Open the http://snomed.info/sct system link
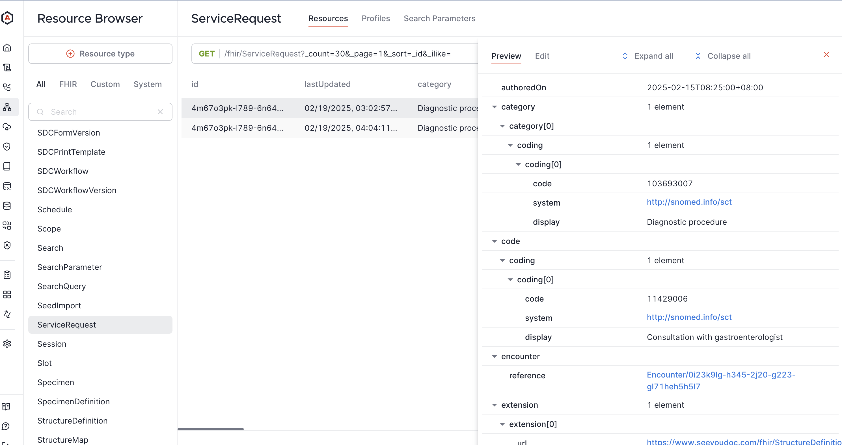Viewport: 842px width, 445px height. coord(689,202)
